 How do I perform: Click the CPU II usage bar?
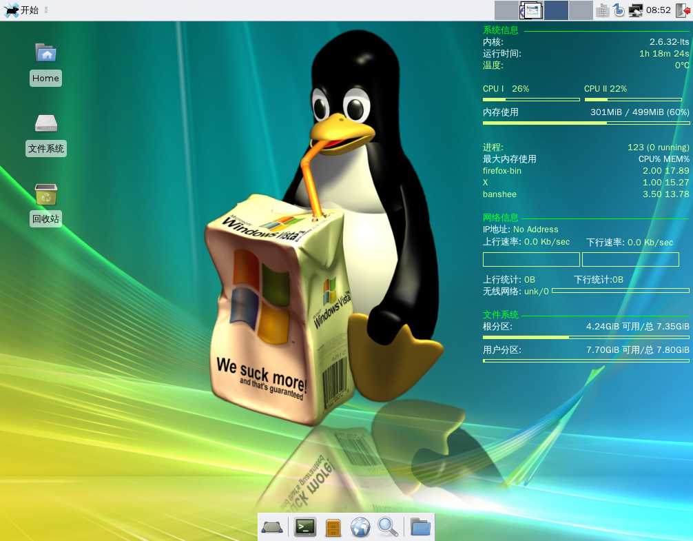(633, 99)
